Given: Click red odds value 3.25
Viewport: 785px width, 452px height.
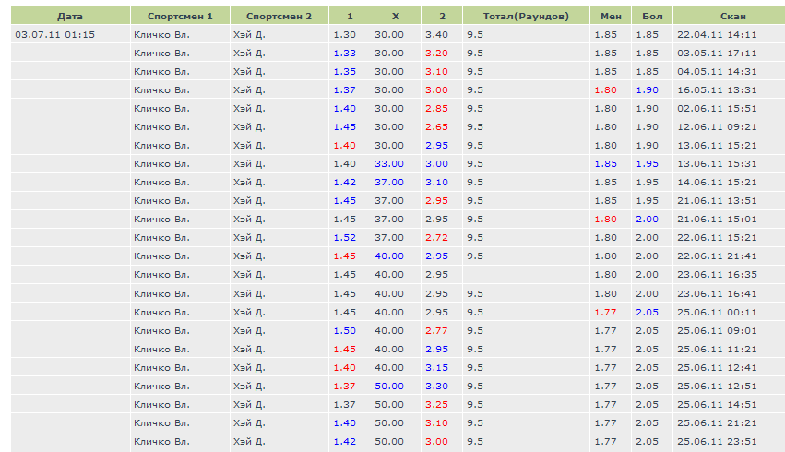Looking at the screenshot, I should (x=436, y=404).
